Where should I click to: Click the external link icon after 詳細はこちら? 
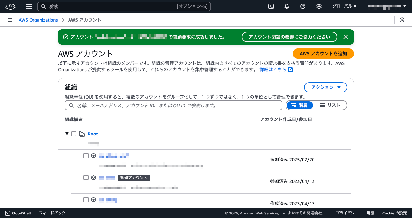point(290,70)
